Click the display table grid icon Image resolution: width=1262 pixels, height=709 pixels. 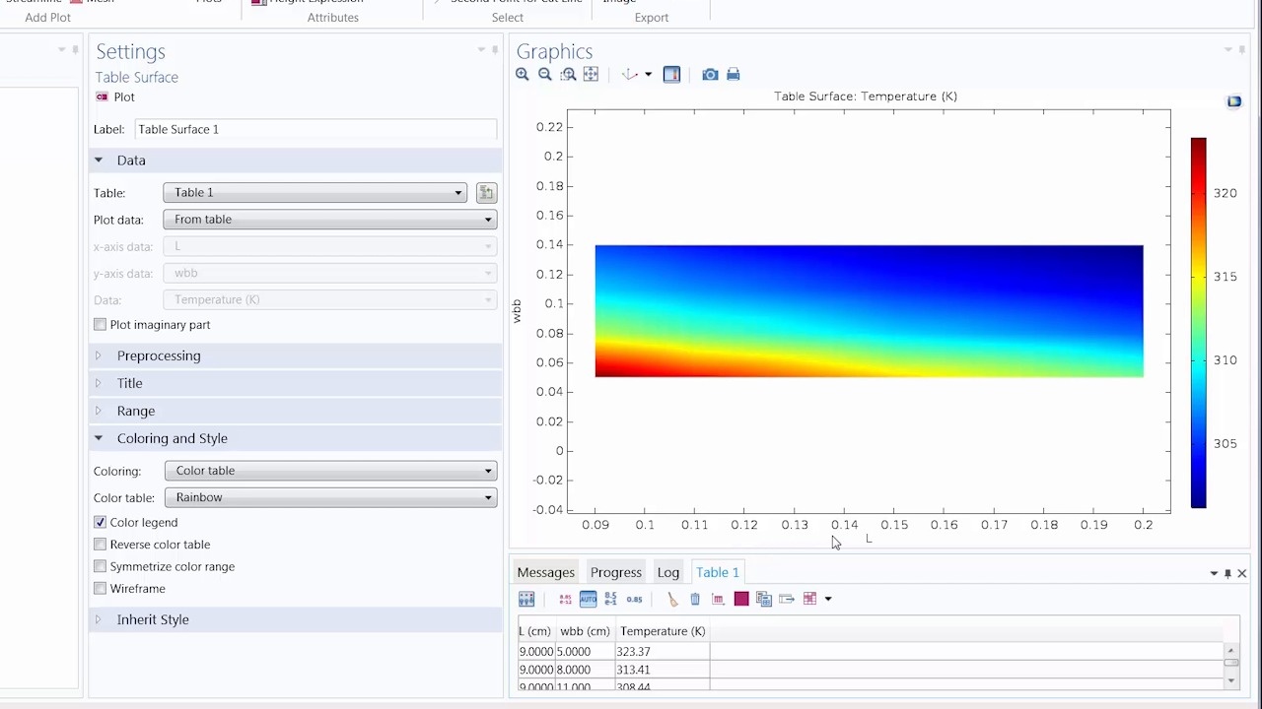pyautogui.click(x=810, y=599)
